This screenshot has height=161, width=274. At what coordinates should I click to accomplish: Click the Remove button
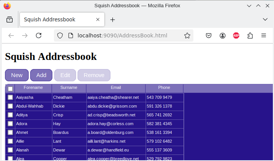pos(94,75)
